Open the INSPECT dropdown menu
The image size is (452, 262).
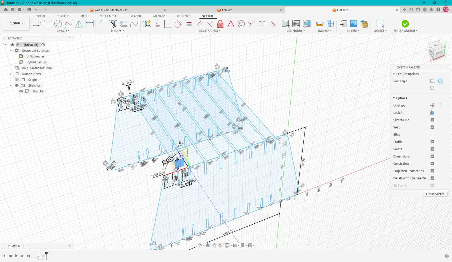[x=325, y=31]
